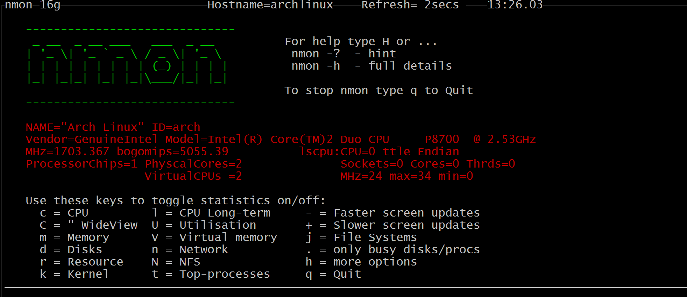Click the 'V = Virtual memory' entry
This screenshot has height=297, width=687.
[214, 237]
